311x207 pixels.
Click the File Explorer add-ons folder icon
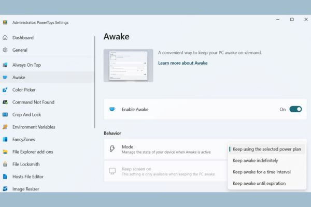(x=5, y=152)
